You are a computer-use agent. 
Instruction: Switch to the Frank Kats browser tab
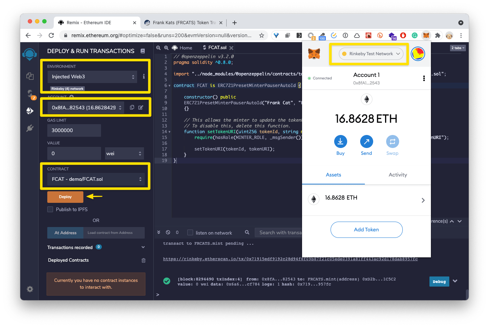(x=184, y=23)
